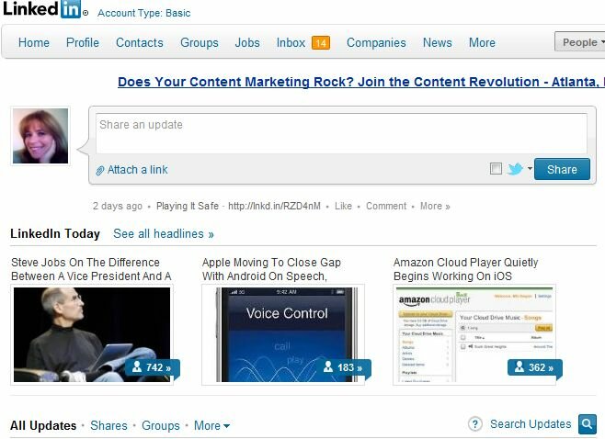Open the People search dropdown
This screenshot has width=605, height=439.
coord(581,42)
